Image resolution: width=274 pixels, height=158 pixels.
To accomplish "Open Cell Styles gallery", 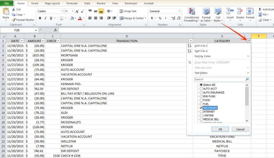I will pos(218,15).
